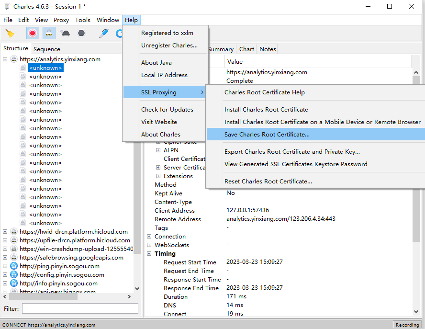Expand the Connection section
Screen dimensions: 425x329
pyautogui.click(x=149, y=237)
